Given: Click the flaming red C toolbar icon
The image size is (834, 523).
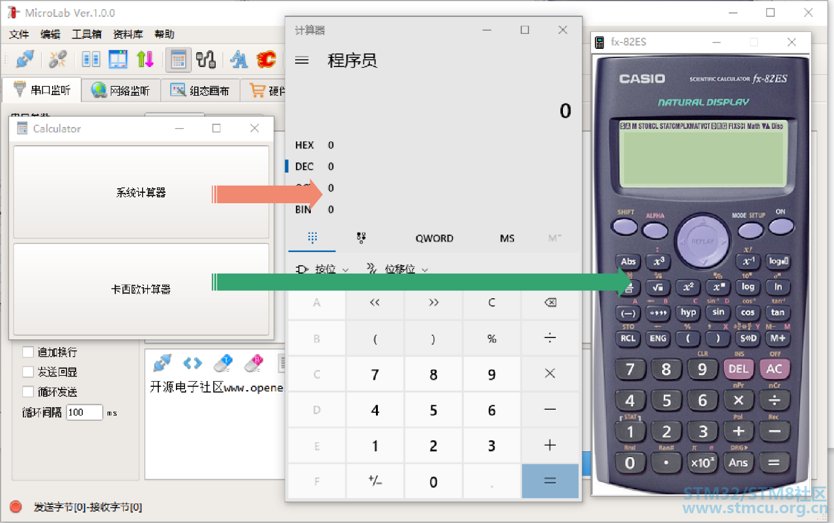Looking at the screenshot, I should [266, 59].
